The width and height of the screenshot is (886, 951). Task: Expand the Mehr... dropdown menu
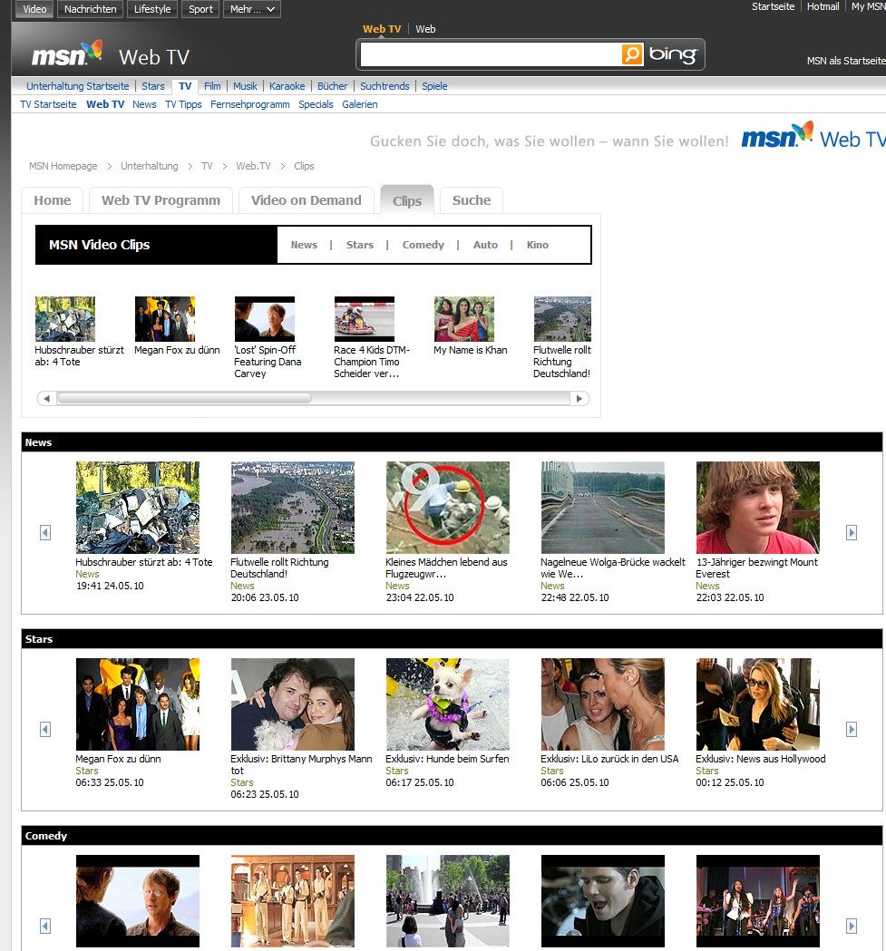click(252, 9)
